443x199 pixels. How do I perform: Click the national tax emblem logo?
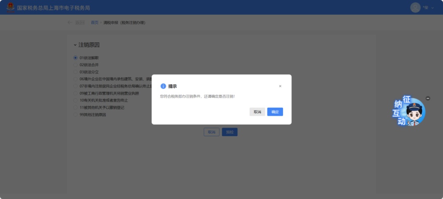10,8
